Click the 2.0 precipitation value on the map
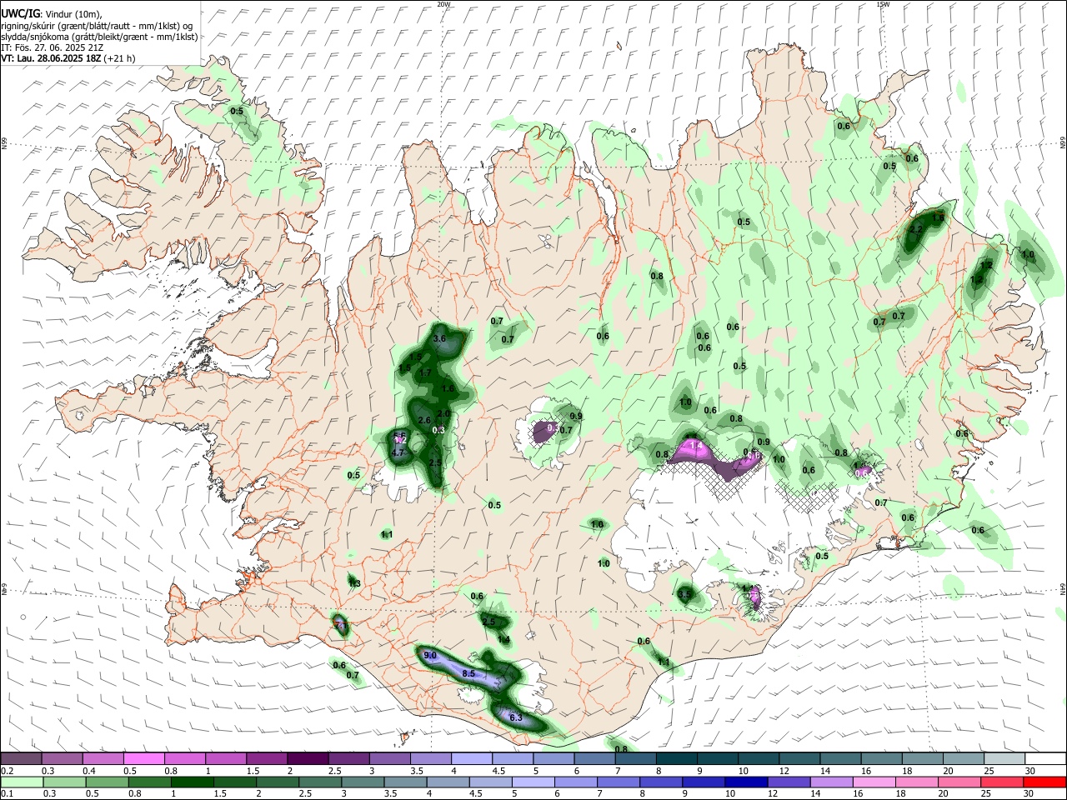Viewport: 1067px width, 800px height. 443,413
